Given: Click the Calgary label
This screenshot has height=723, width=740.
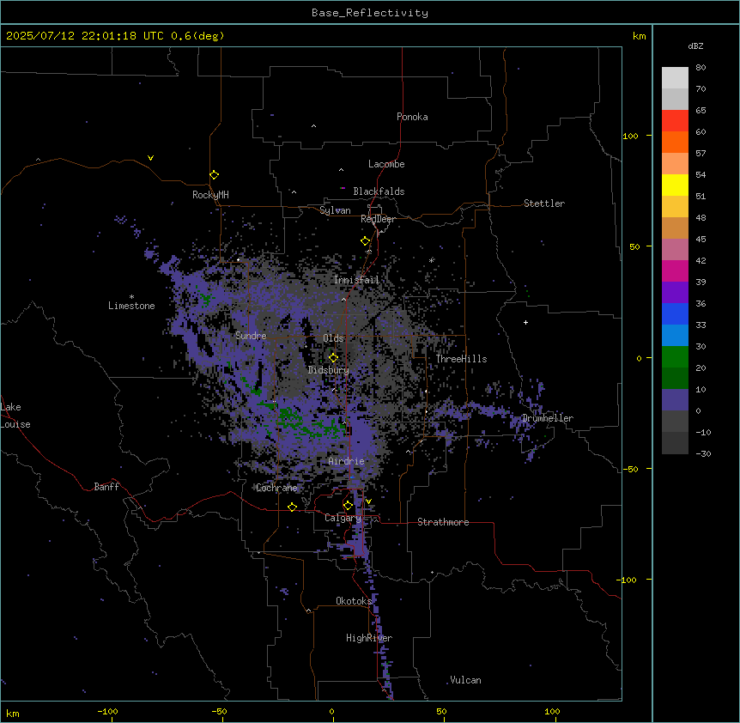Looking at the screenshot, I should (343, 518).
